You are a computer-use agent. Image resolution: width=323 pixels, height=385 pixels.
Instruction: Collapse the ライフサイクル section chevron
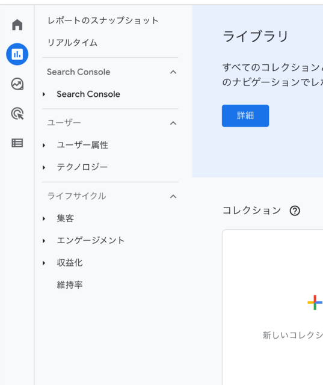click(173, 197)
